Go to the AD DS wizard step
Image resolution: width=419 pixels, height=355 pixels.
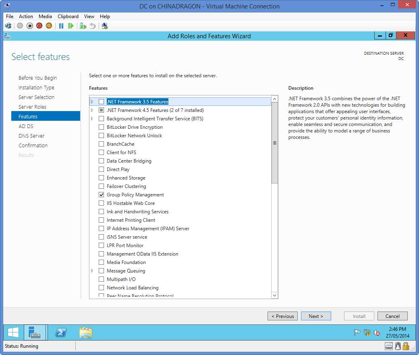(x=26, y=126)
